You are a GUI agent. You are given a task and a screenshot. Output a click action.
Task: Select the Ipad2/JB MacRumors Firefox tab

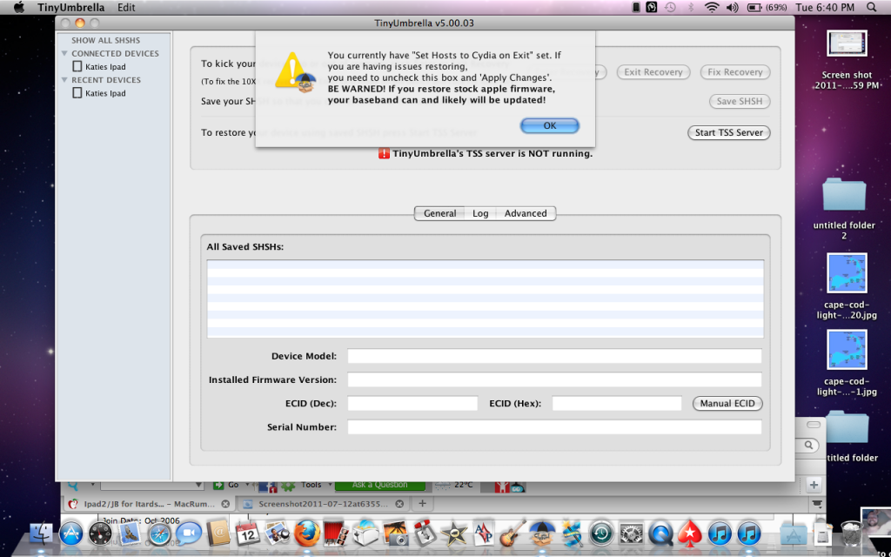[x=147, y=504]
